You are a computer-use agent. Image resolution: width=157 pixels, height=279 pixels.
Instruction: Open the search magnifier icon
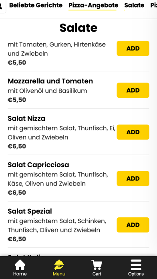click(1, 6)
